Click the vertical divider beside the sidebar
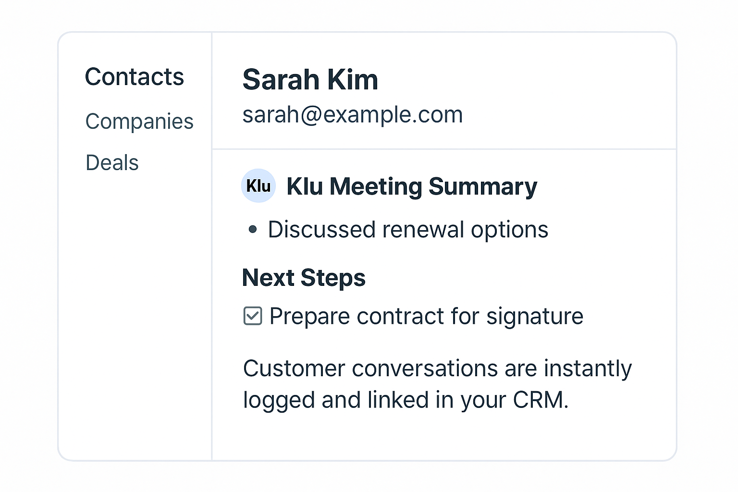The height and width of the screenshot is (492, 738). (x=212, y=288)
